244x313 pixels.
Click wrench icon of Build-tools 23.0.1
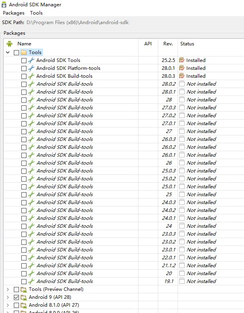coord(31,249)
